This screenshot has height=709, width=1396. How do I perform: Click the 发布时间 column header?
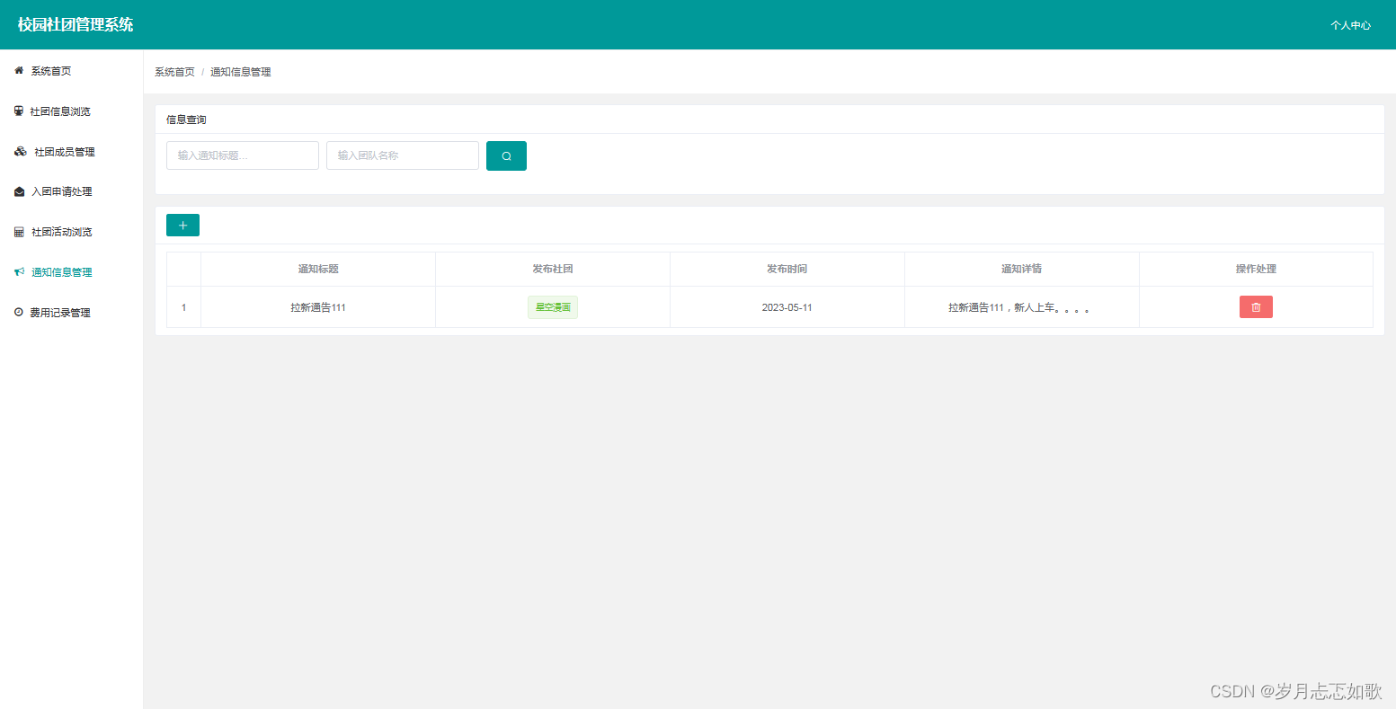(787, 269)
